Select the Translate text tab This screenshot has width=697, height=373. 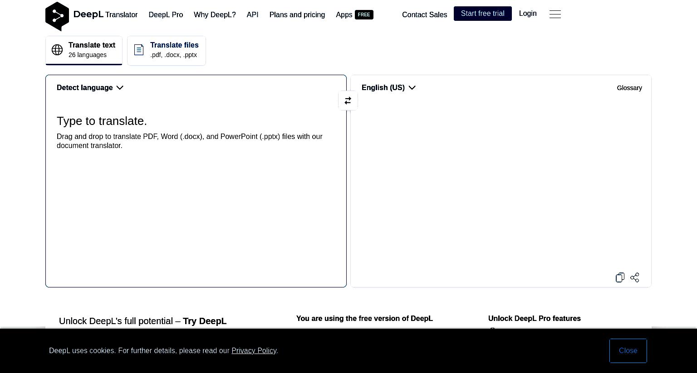(x=84, y=50)
